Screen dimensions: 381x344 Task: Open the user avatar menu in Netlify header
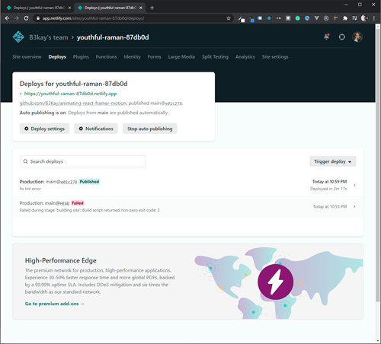(357, 37)
